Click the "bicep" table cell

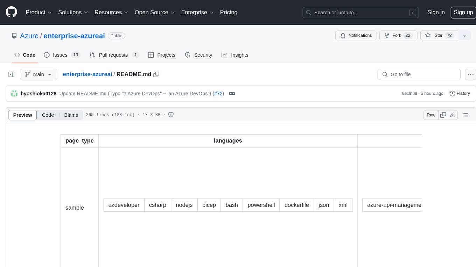point(209,205)
